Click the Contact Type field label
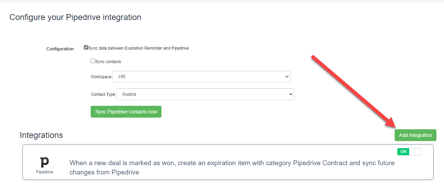This screenshot has width=444, height=191. [103, 94]
